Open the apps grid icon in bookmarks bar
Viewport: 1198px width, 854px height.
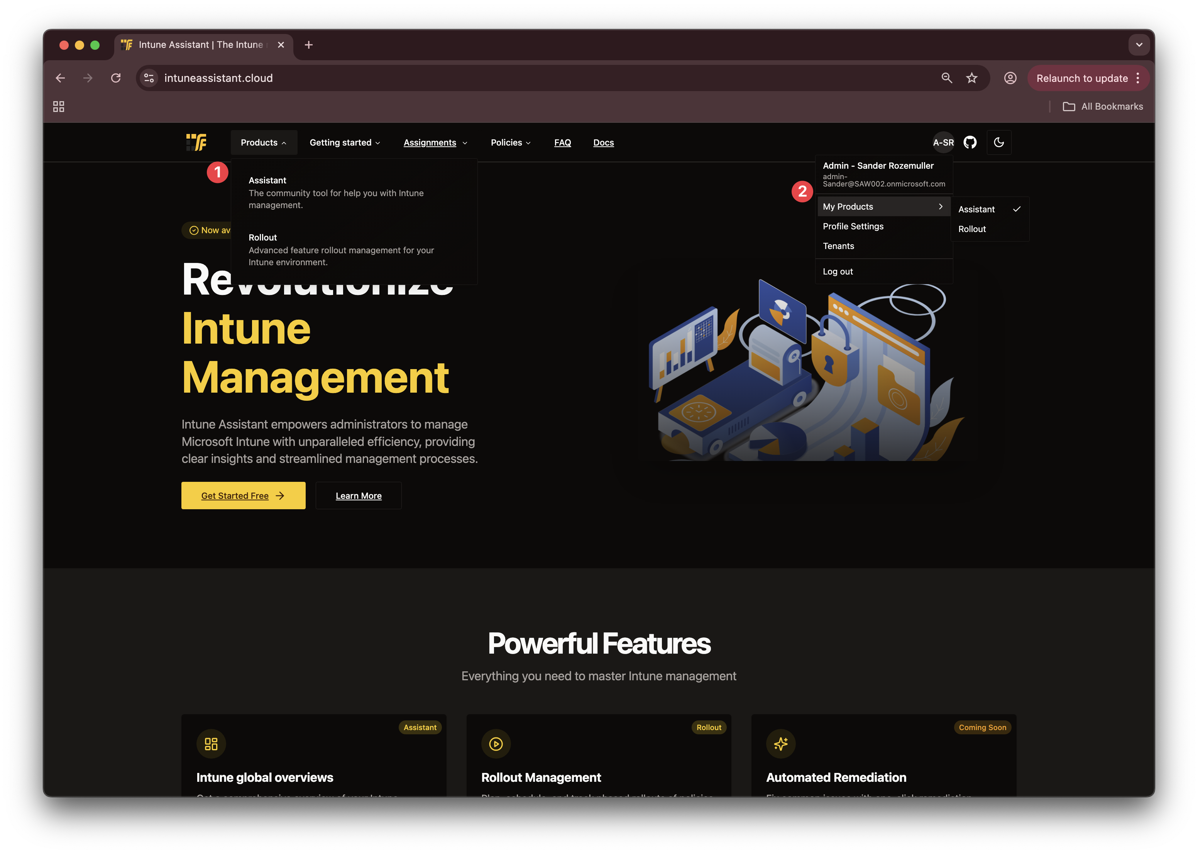[59, 107]
